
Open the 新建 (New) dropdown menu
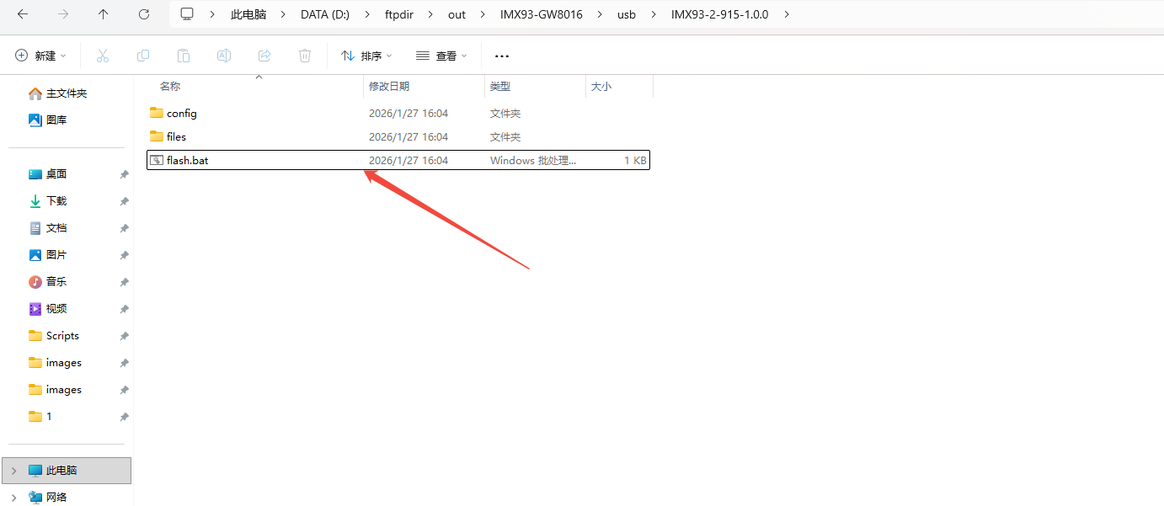pos(40,56)
